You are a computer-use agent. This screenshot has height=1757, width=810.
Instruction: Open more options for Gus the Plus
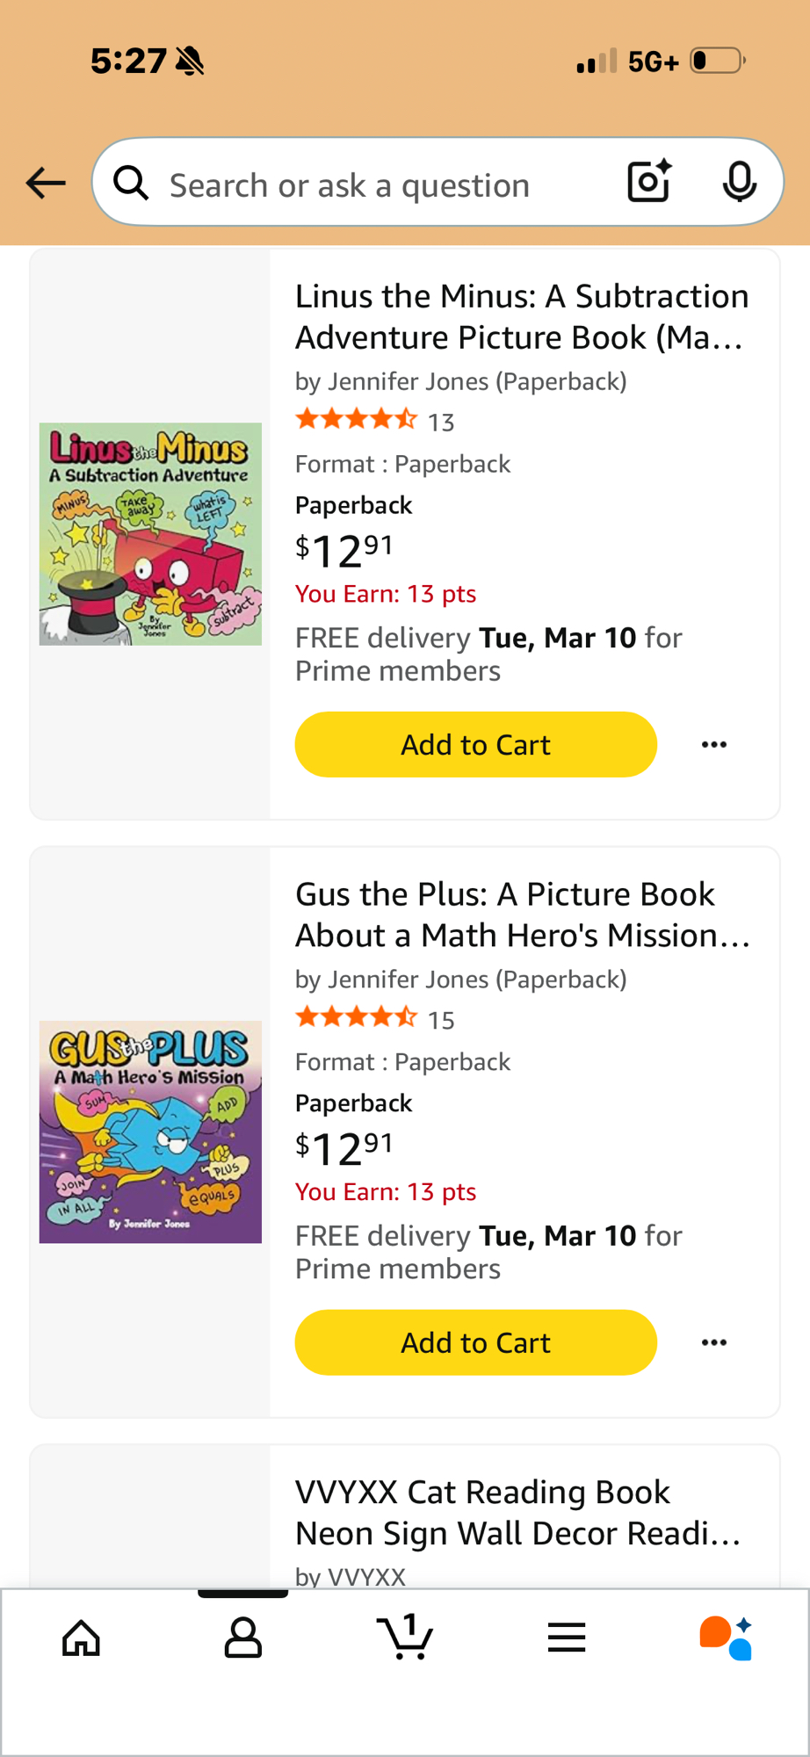[714, 1342]
